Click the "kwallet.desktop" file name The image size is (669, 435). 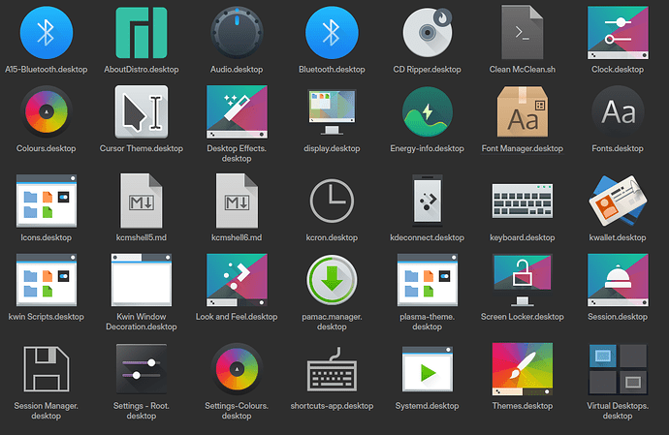pos(618,237)
